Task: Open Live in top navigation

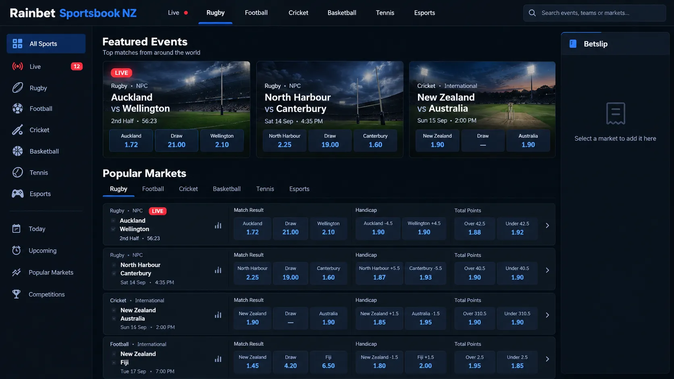Action: click(178, 13)
